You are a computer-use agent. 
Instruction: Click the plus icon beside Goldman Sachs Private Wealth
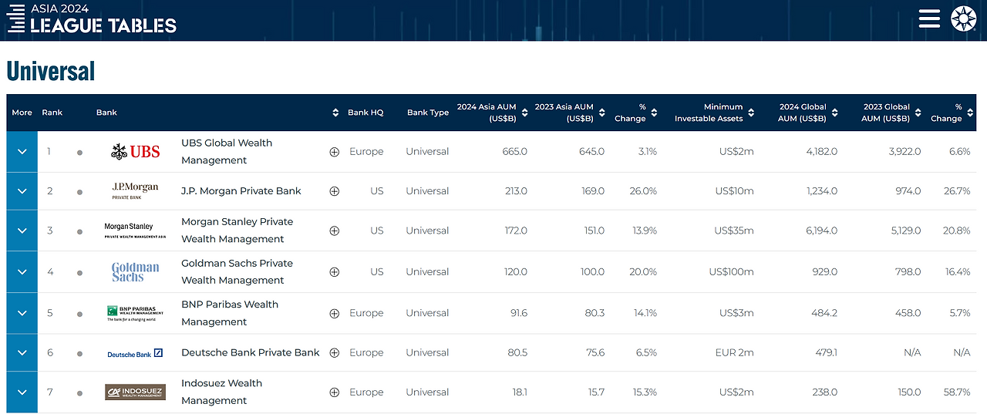point(335,272)
